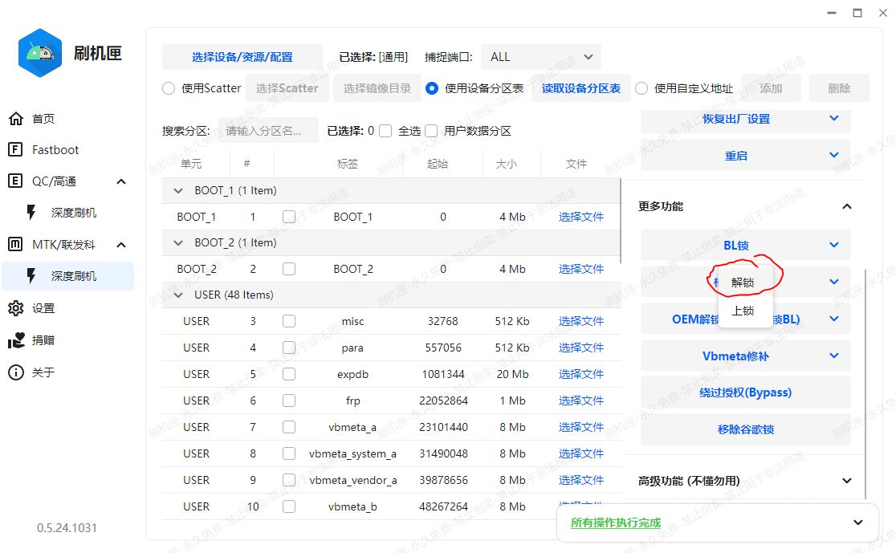This screenshot has height=553, width=896.
Task: Click 选择文件 link for misc partition
Action: click(x=580, y=321)
